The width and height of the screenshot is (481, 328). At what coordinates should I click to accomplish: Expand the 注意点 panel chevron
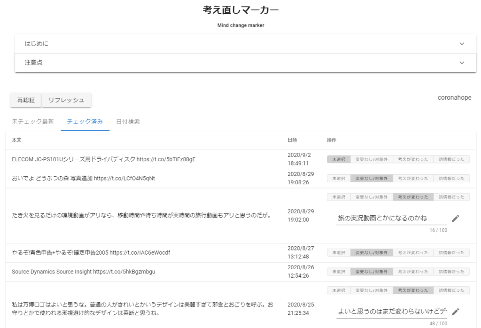[x=462, y=62]
